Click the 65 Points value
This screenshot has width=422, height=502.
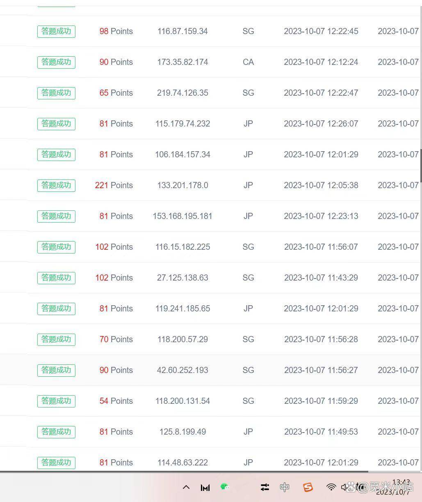tap(116, 93)
